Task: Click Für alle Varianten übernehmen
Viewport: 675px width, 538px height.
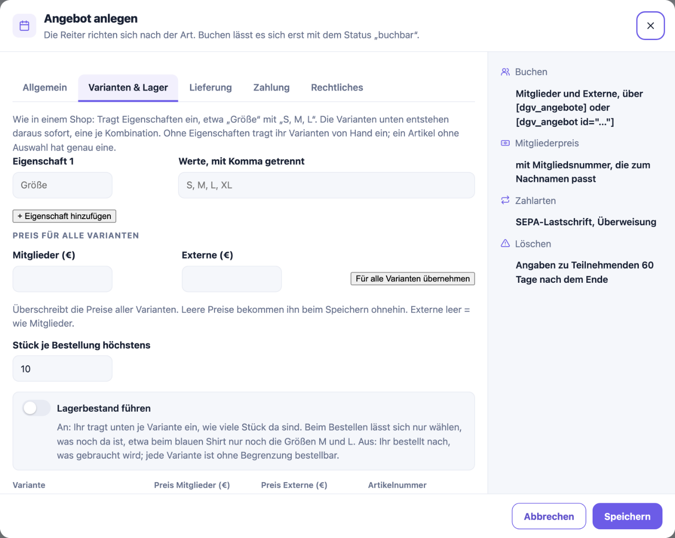Action: tap(413, 279)
